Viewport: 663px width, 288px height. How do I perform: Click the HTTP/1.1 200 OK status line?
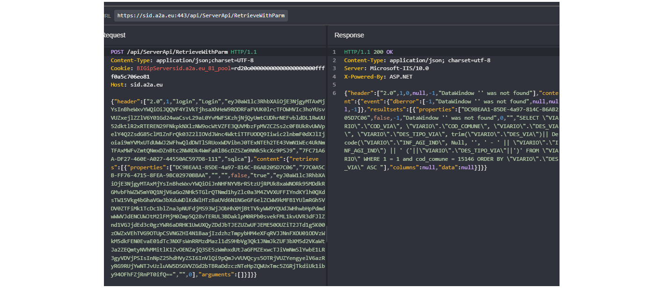pyautogui.click(x=369, y=52)
